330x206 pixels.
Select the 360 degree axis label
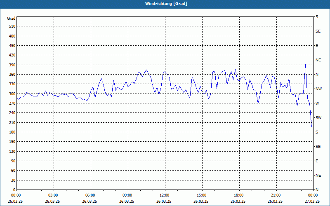[x=12, y=75]
